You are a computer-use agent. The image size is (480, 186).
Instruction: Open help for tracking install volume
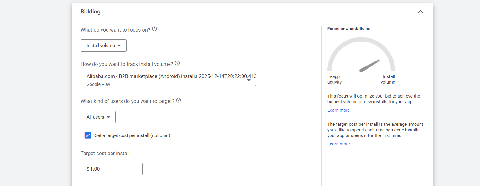pos(177,63)
